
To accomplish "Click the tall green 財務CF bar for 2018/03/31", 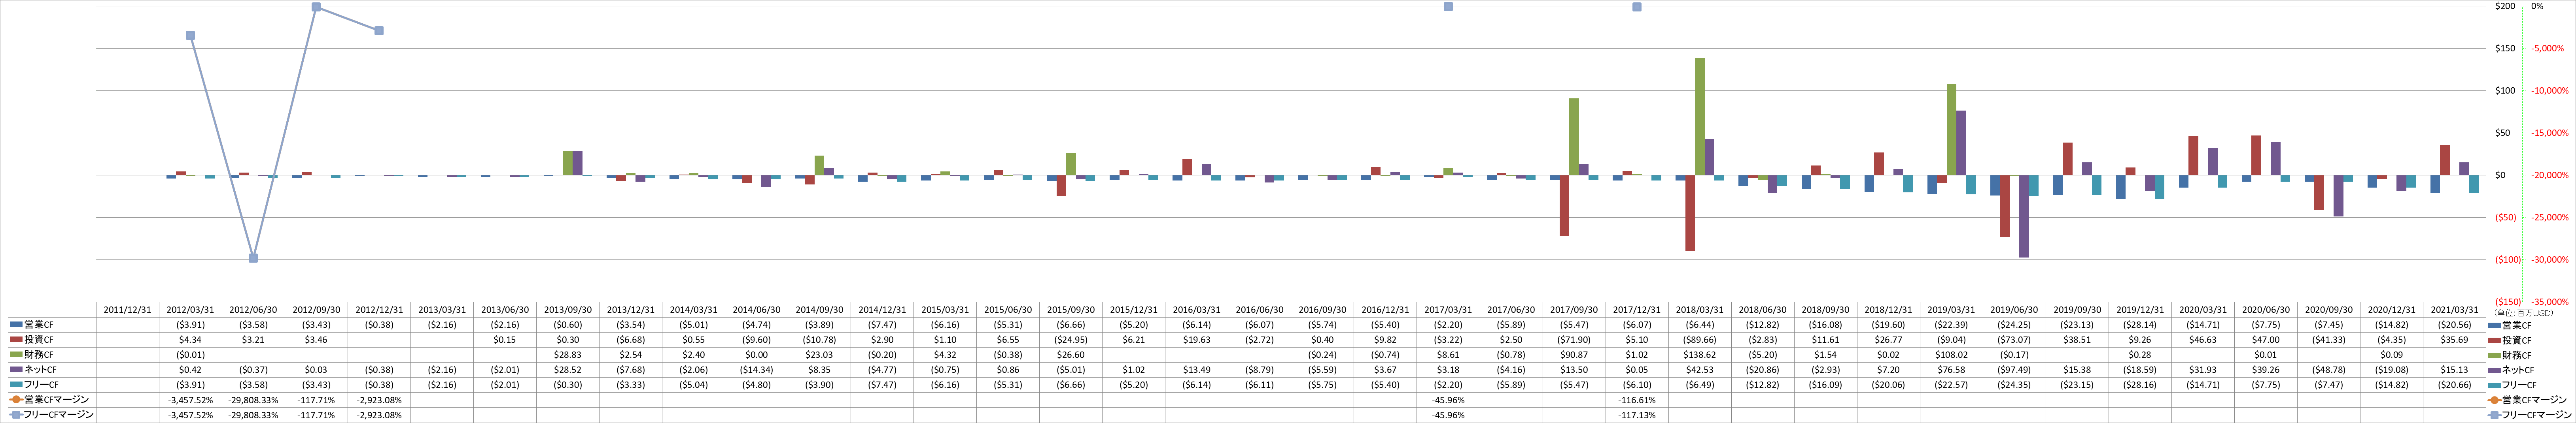I will click(x=1700, y=117).
